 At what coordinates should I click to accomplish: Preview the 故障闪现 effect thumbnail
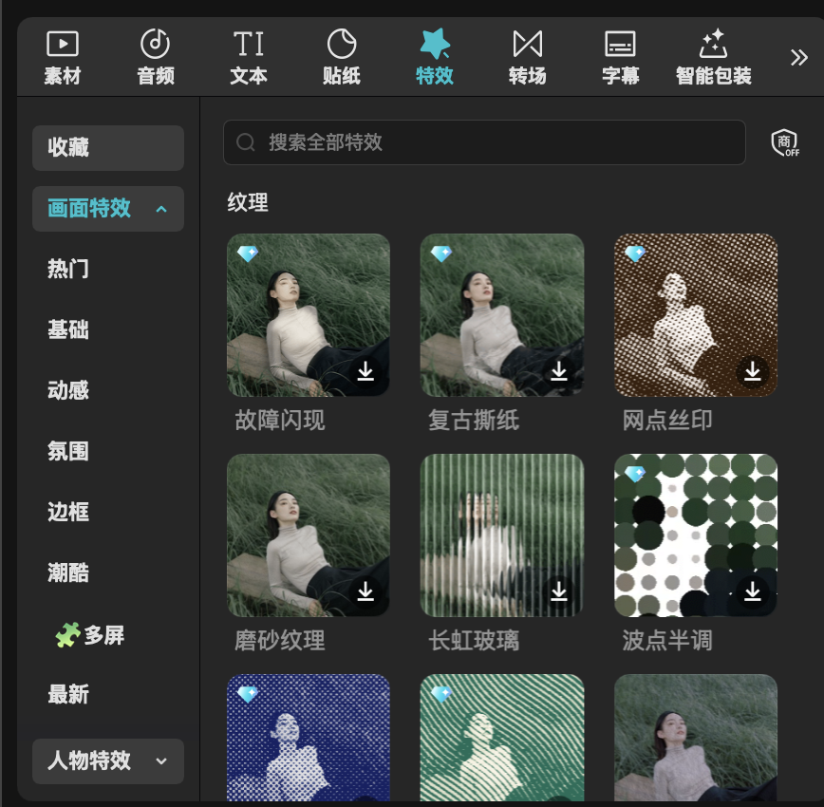tap(309, 315)
